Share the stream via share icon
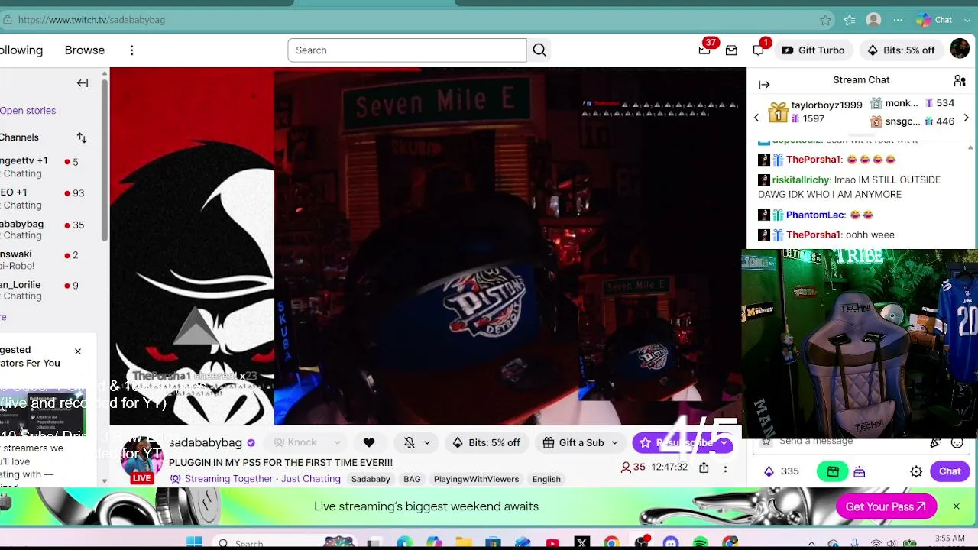 (704, 467)
